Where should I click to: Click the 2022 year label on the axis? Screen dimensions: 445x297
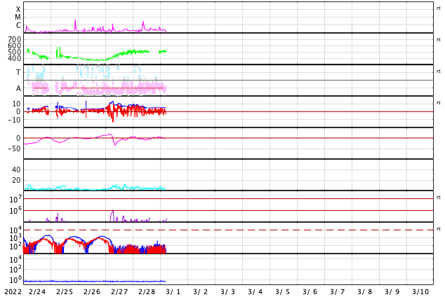pos(13,292)
